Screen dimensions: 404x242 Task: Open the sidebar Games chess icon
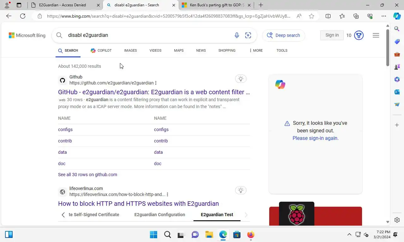(x=397, y=67)
